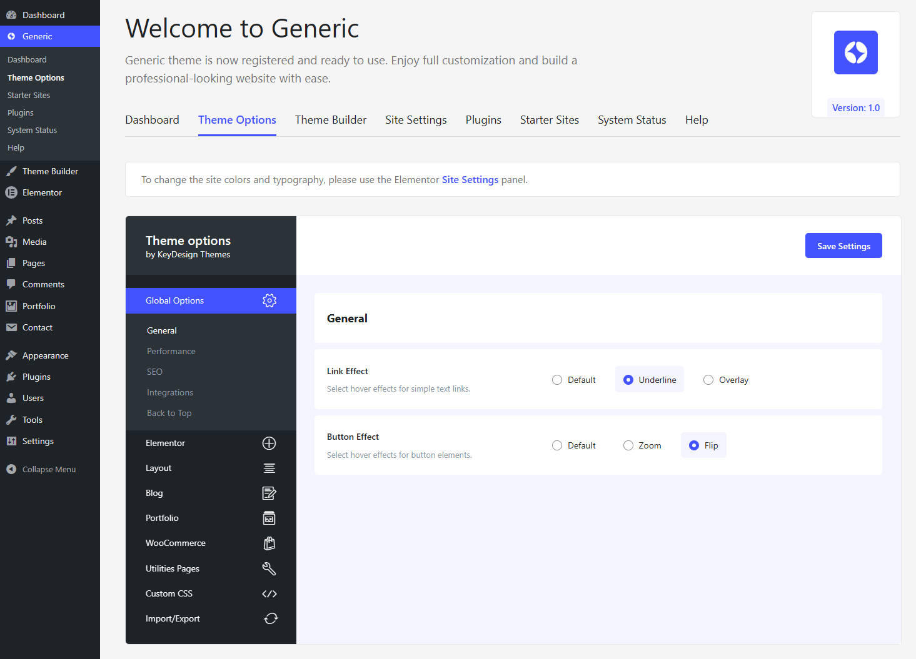Click the Appearance paintbrush icon
Image resolution: width=916 pixels, height=659 pixels.
click(11, 355)
